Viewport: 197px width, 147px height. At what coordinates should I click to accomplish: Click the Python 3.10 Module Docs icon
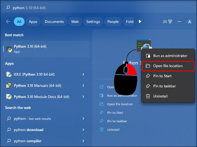point(9,97)
